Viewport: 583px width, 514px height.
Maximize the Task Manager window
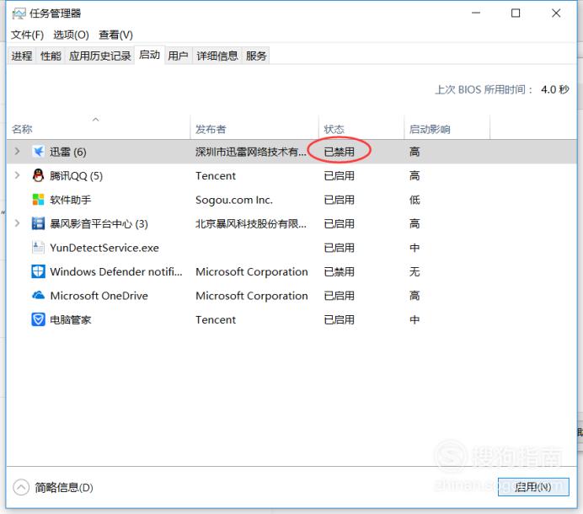coord(516,13)
